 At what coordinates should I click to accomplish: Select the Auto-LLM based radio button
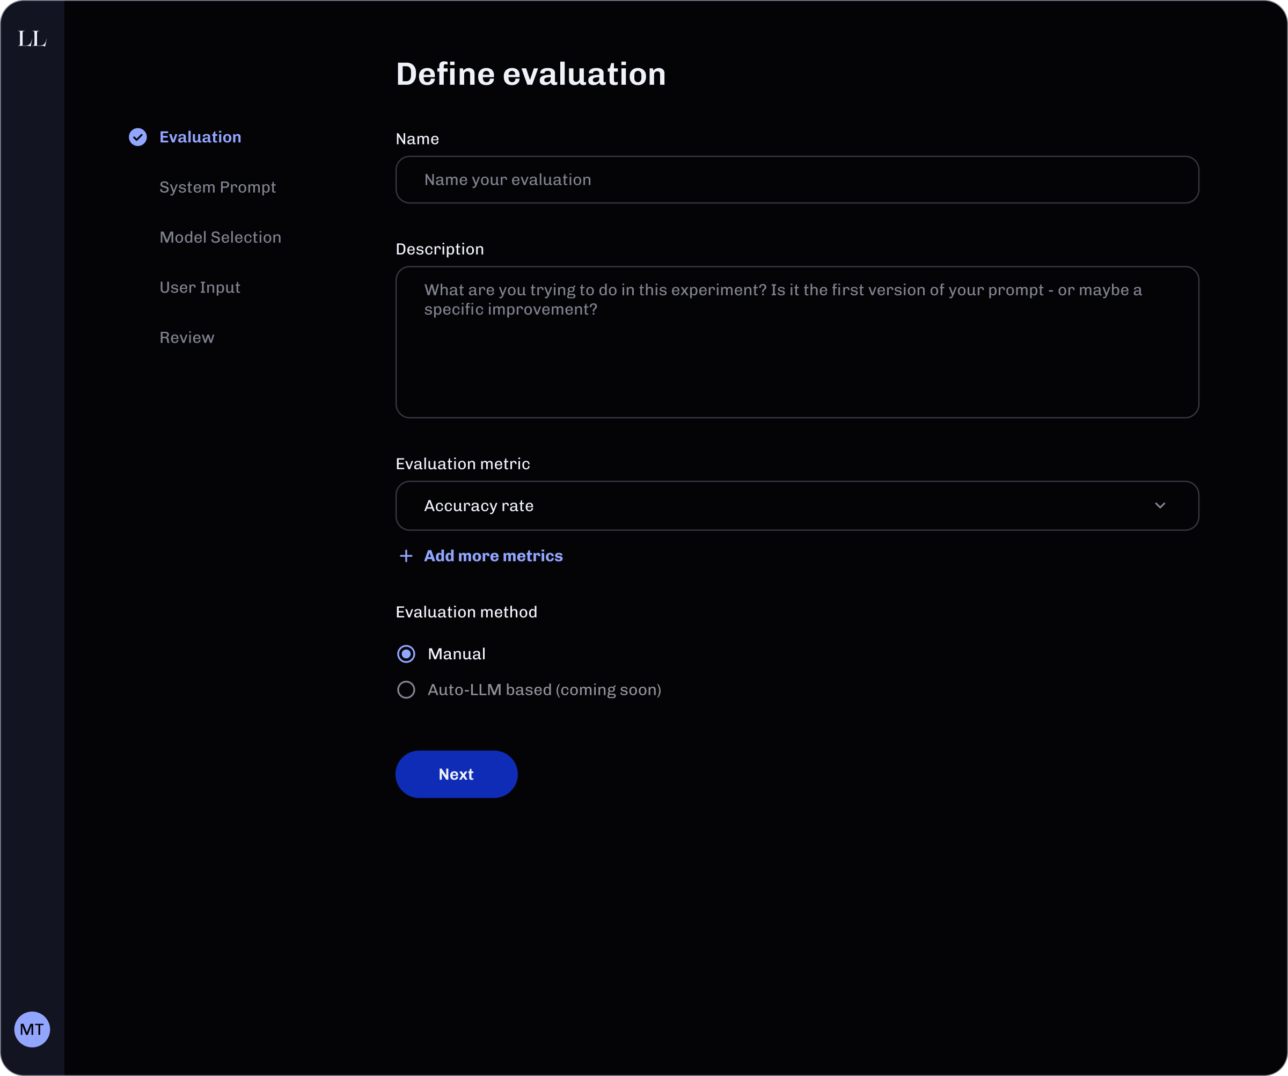click(406, 689)
